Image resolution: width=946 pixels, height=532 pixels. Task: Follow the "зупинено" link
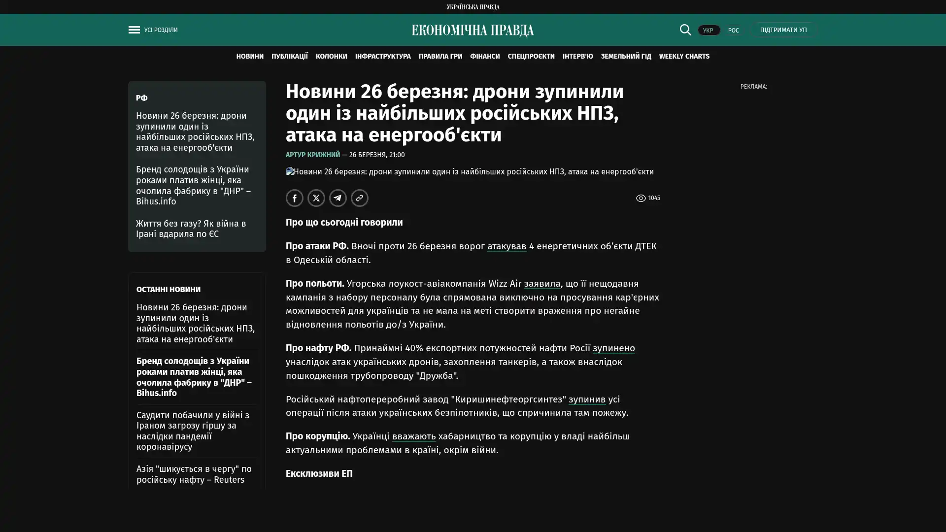click(x=613, y=348)
